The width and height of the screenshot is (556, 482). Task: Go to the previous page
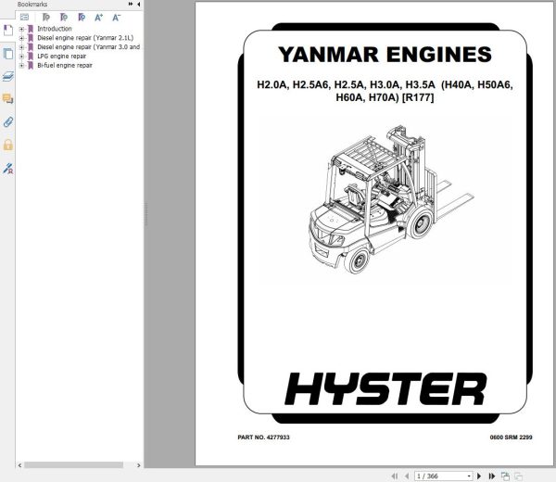point(407,476)
